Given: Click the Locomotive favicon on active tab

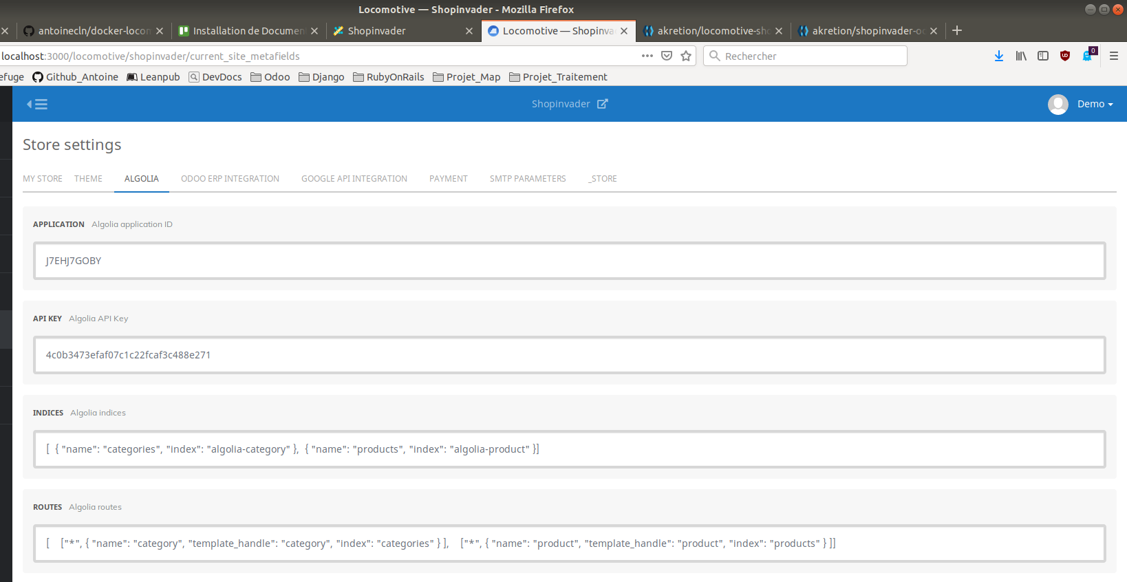Looking at the screenshot, I should pos(493,31).
